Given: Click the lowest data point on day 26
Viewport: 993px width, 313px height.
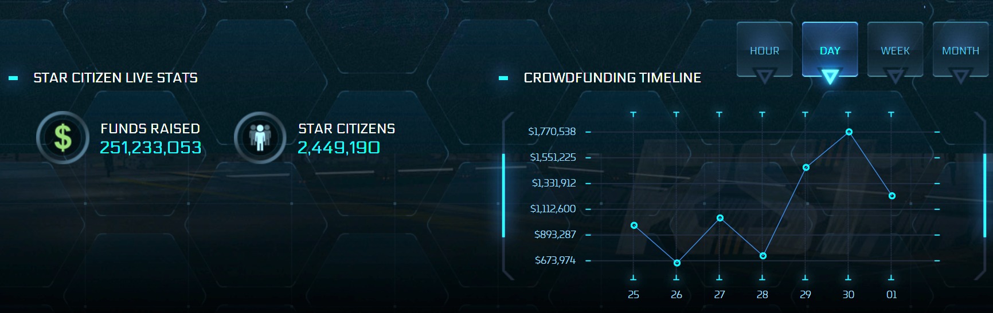Looking at the screenshot, I should (x=677, y=263).
